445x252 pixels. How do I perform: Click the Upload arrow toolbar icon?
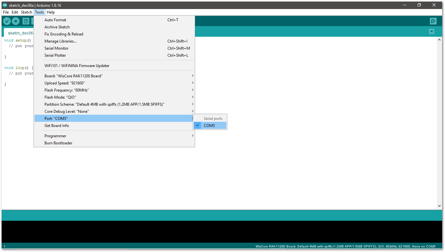pos(15,21)
